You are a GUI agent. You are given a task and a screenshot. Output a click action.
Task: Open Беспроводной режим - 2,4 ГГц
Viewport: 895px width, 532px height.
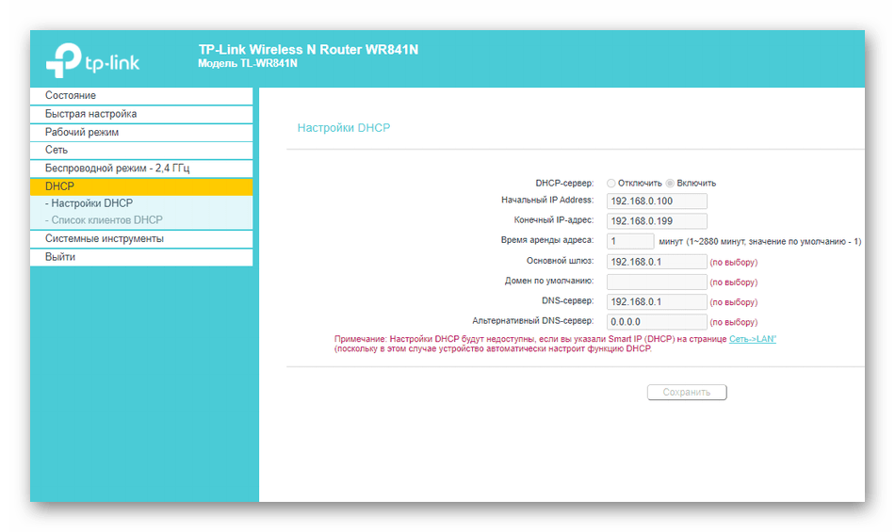tap(141, 169)
